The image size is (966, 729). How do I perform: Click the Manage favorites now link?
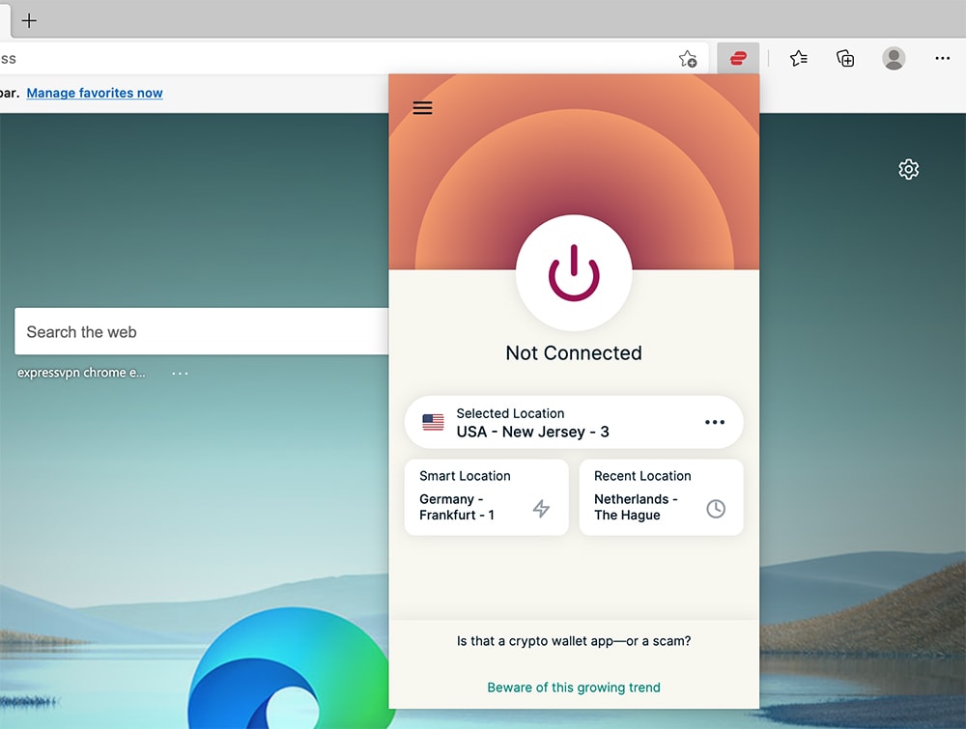95,93
